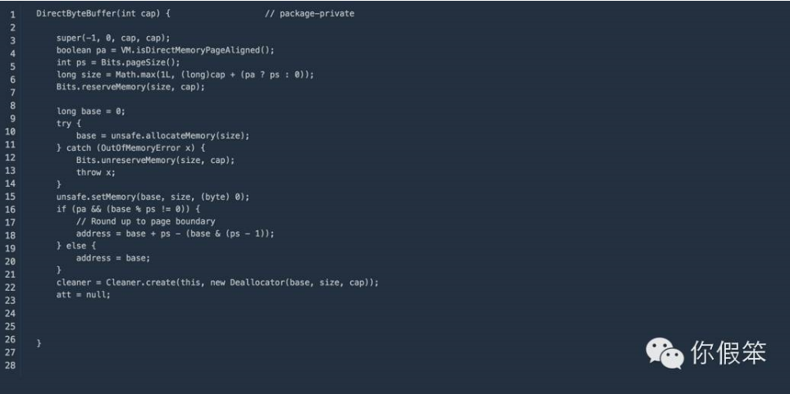Image resolution: width=790 pixels, height=394 pixels.
Task: Click line number 16 in the gutter
Action: (10, 210)
